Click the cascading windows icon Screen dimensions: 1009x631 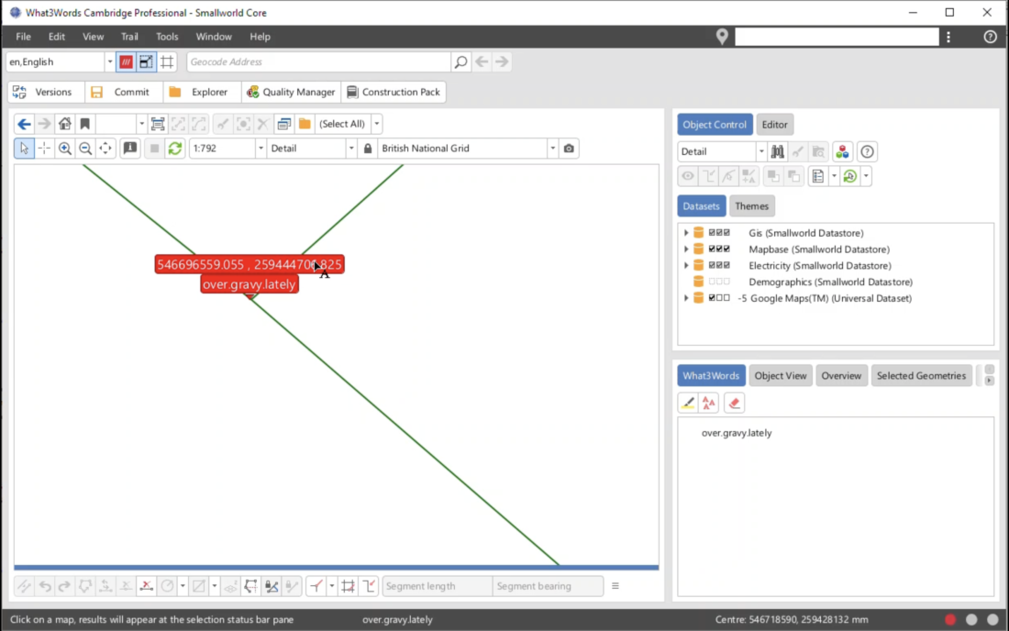click(283, 124)
